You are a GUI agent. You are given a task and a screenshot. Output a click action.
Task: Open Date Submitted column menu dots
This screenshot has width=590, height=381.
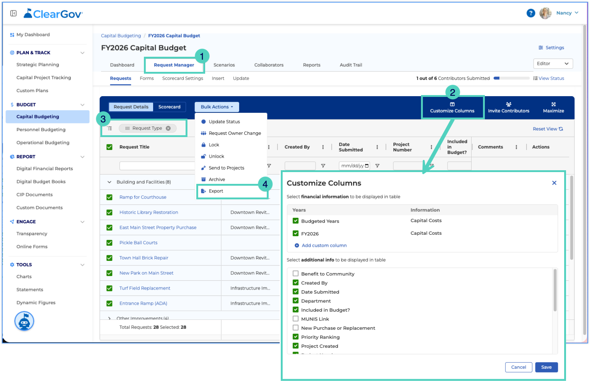(x=377, y=147)
